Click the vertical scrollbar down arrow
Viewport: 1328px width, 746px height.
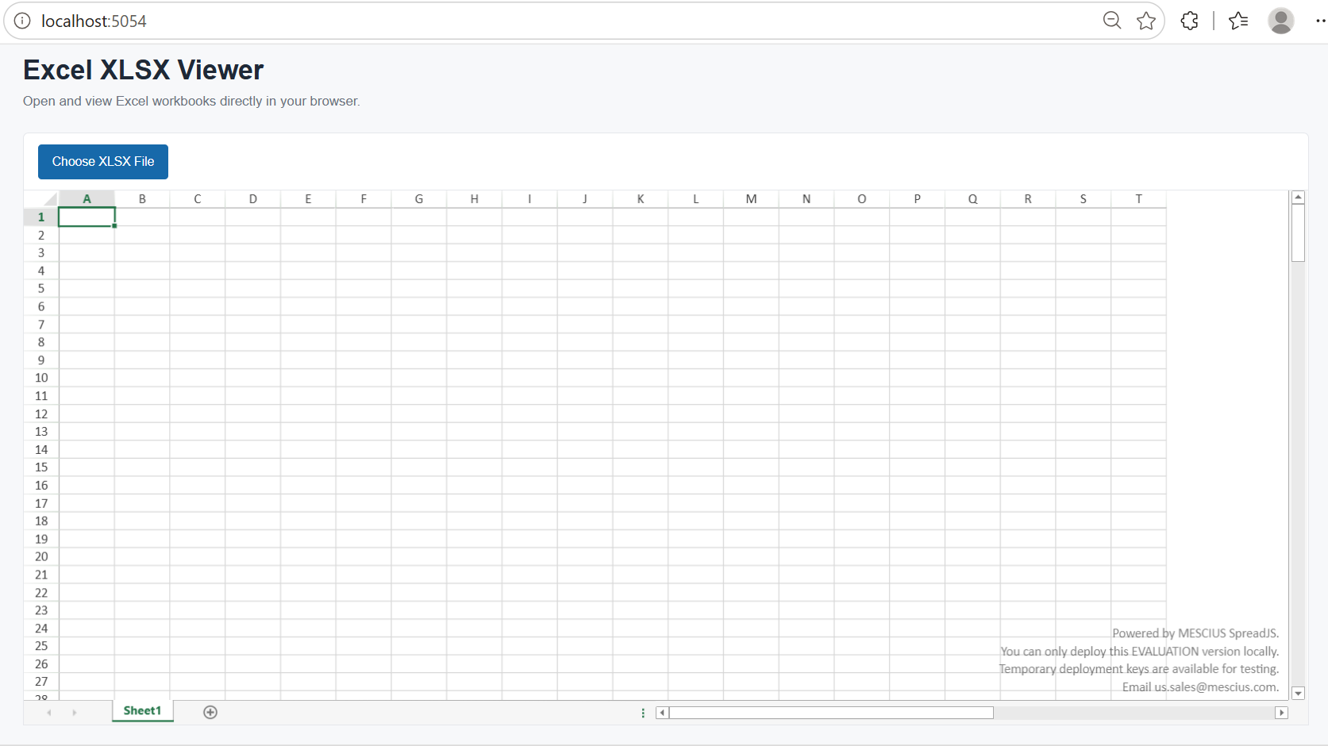(x=1299, y=694)
